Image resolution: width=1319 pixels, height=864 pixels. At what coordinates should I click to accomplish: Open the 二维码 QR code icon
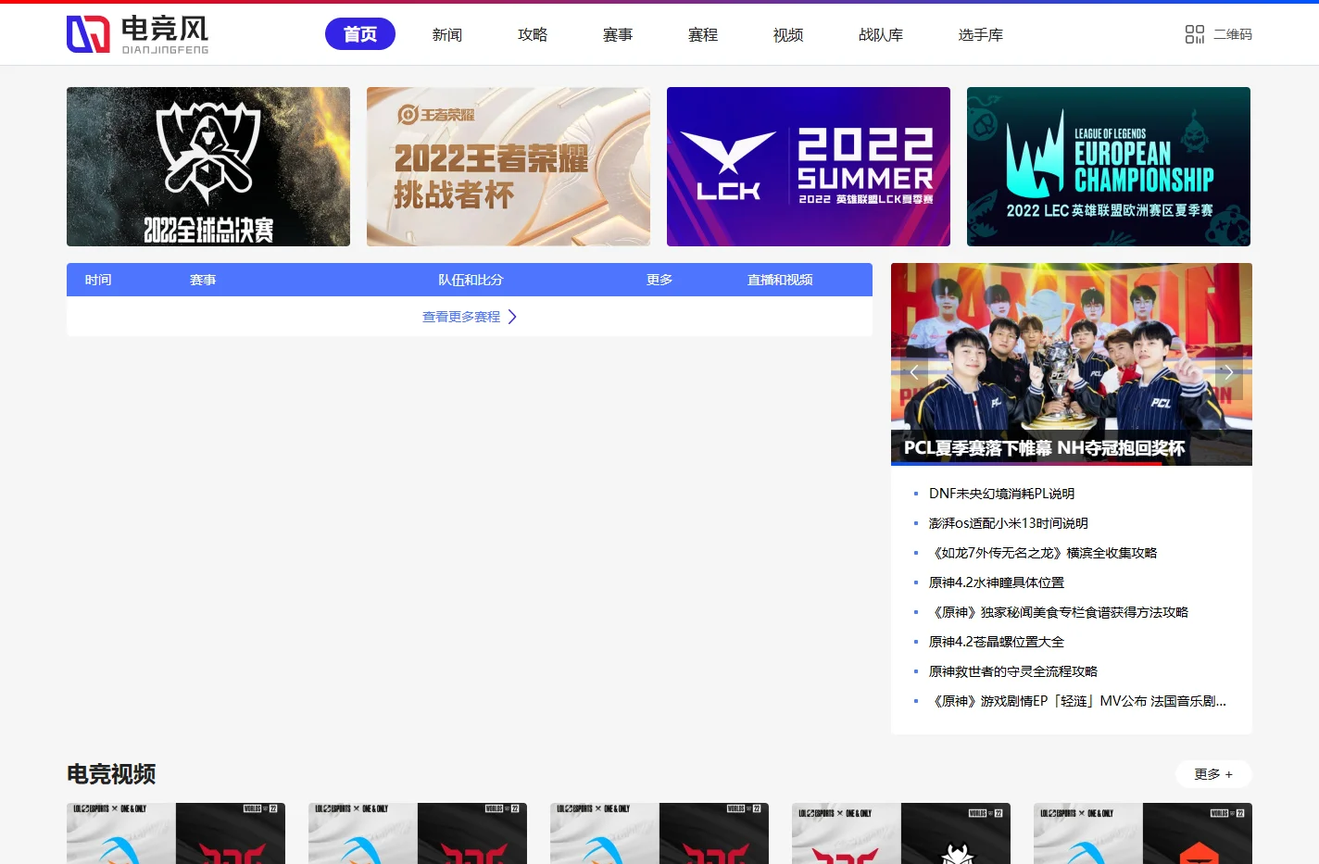[1195, 34]
